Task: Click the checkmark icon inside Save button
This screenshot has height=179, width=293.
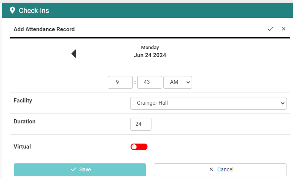Action: pyautogui.click(x=73, y=169)
